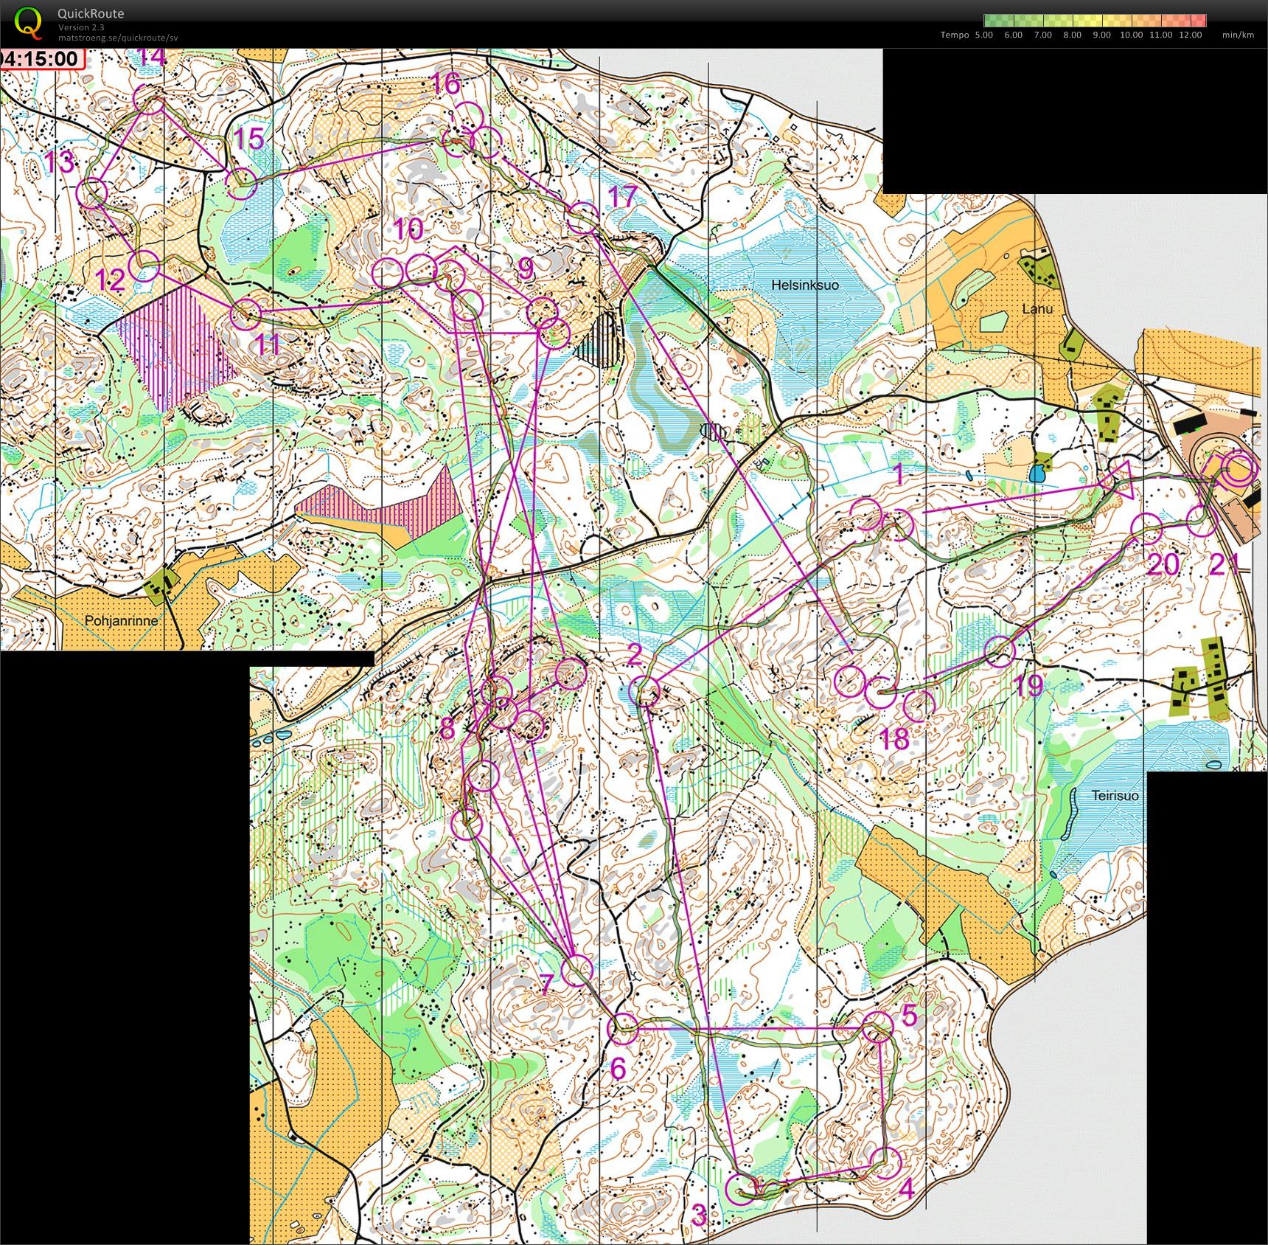Click the Helsinksuo marsh label

point(805,285)
